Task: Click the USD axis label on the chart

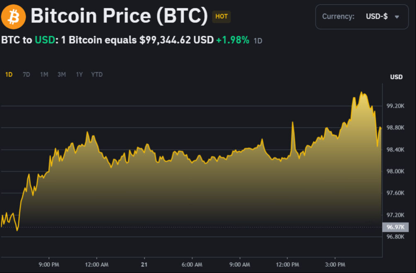Action: pyautogui.click(x=396, y=77)
